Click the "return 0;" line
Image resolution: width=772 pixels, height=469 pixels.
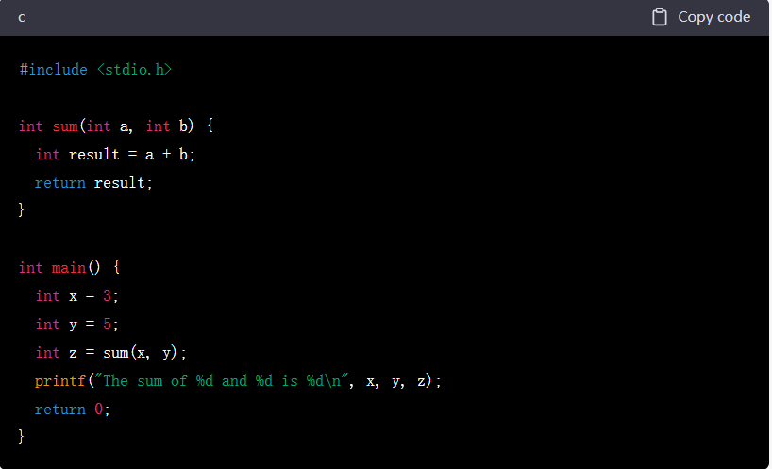tap(73, 410)
